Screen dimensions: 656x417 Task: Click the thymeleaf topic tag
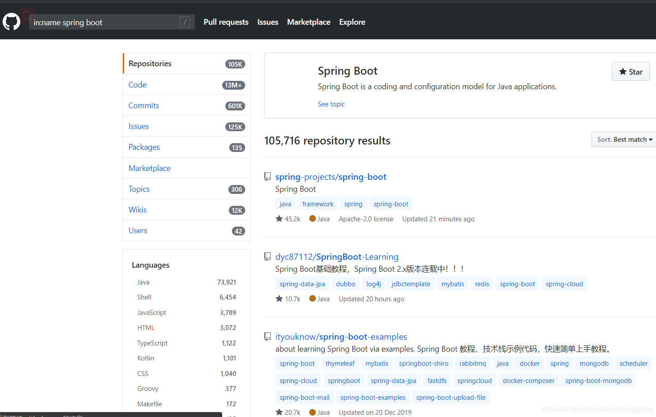[340, 364]
